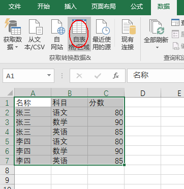Switch to the 页面布局 tab
184x189 pixels.
[x=104, y=7]
